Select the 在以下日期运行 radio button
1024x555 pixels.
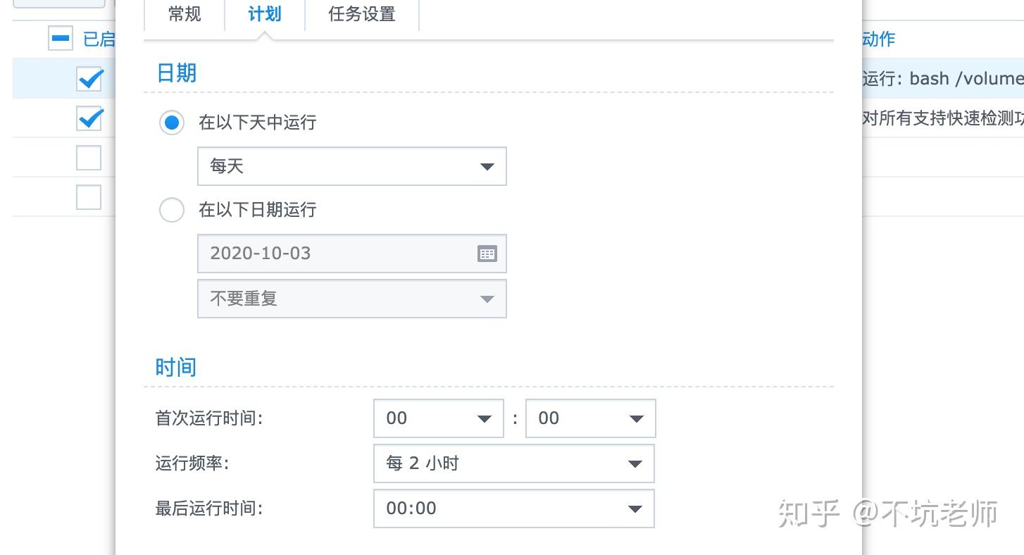[171, 209]
